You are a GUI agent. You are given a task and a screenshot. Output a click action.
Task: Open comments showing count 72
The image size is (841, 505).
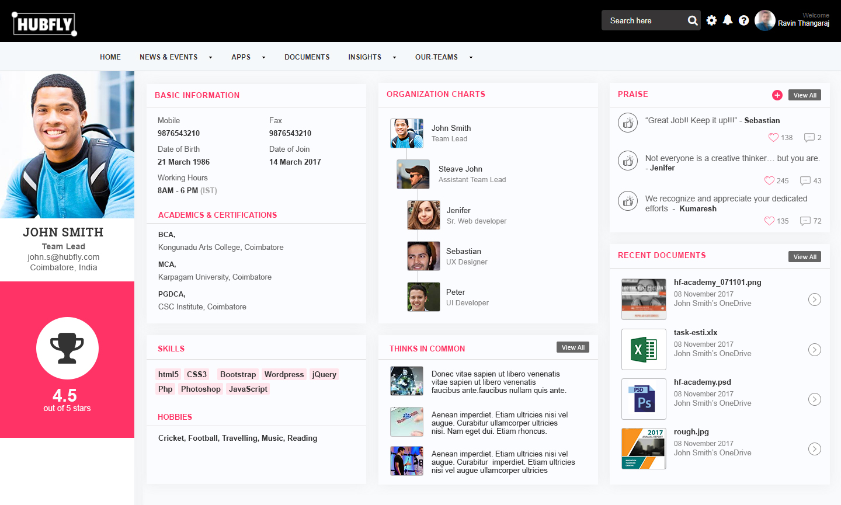click(805, 221)
